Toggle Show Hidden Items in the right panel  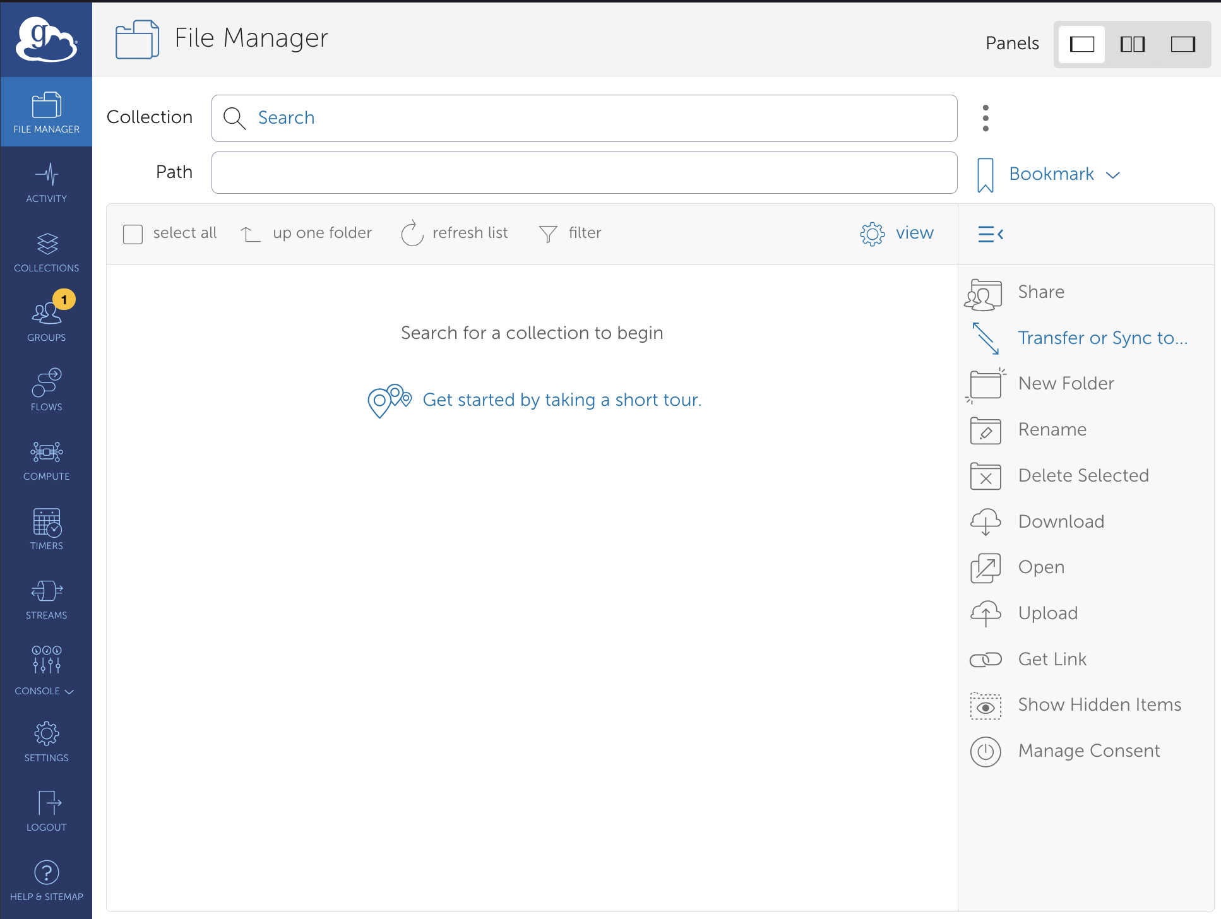pos(1099,704)
